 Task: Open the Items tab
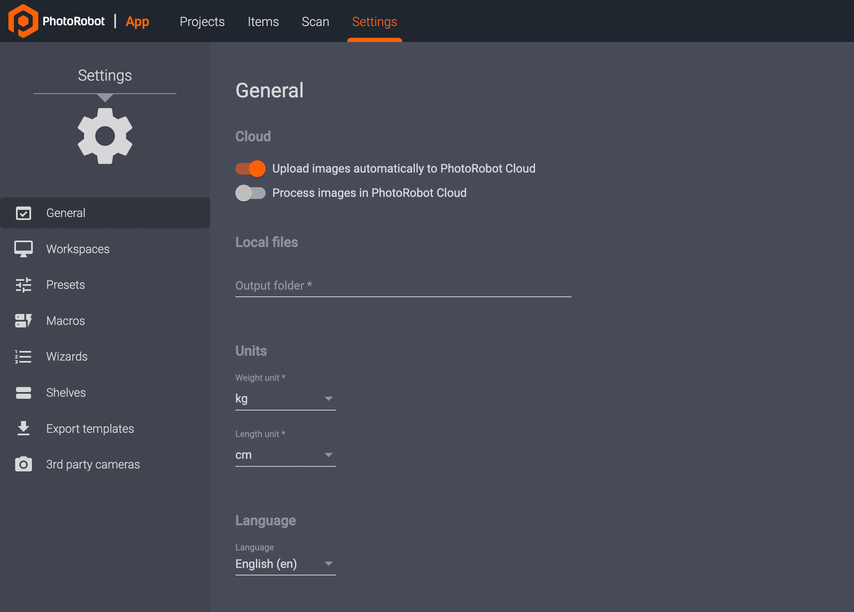(x=263, y=22)
